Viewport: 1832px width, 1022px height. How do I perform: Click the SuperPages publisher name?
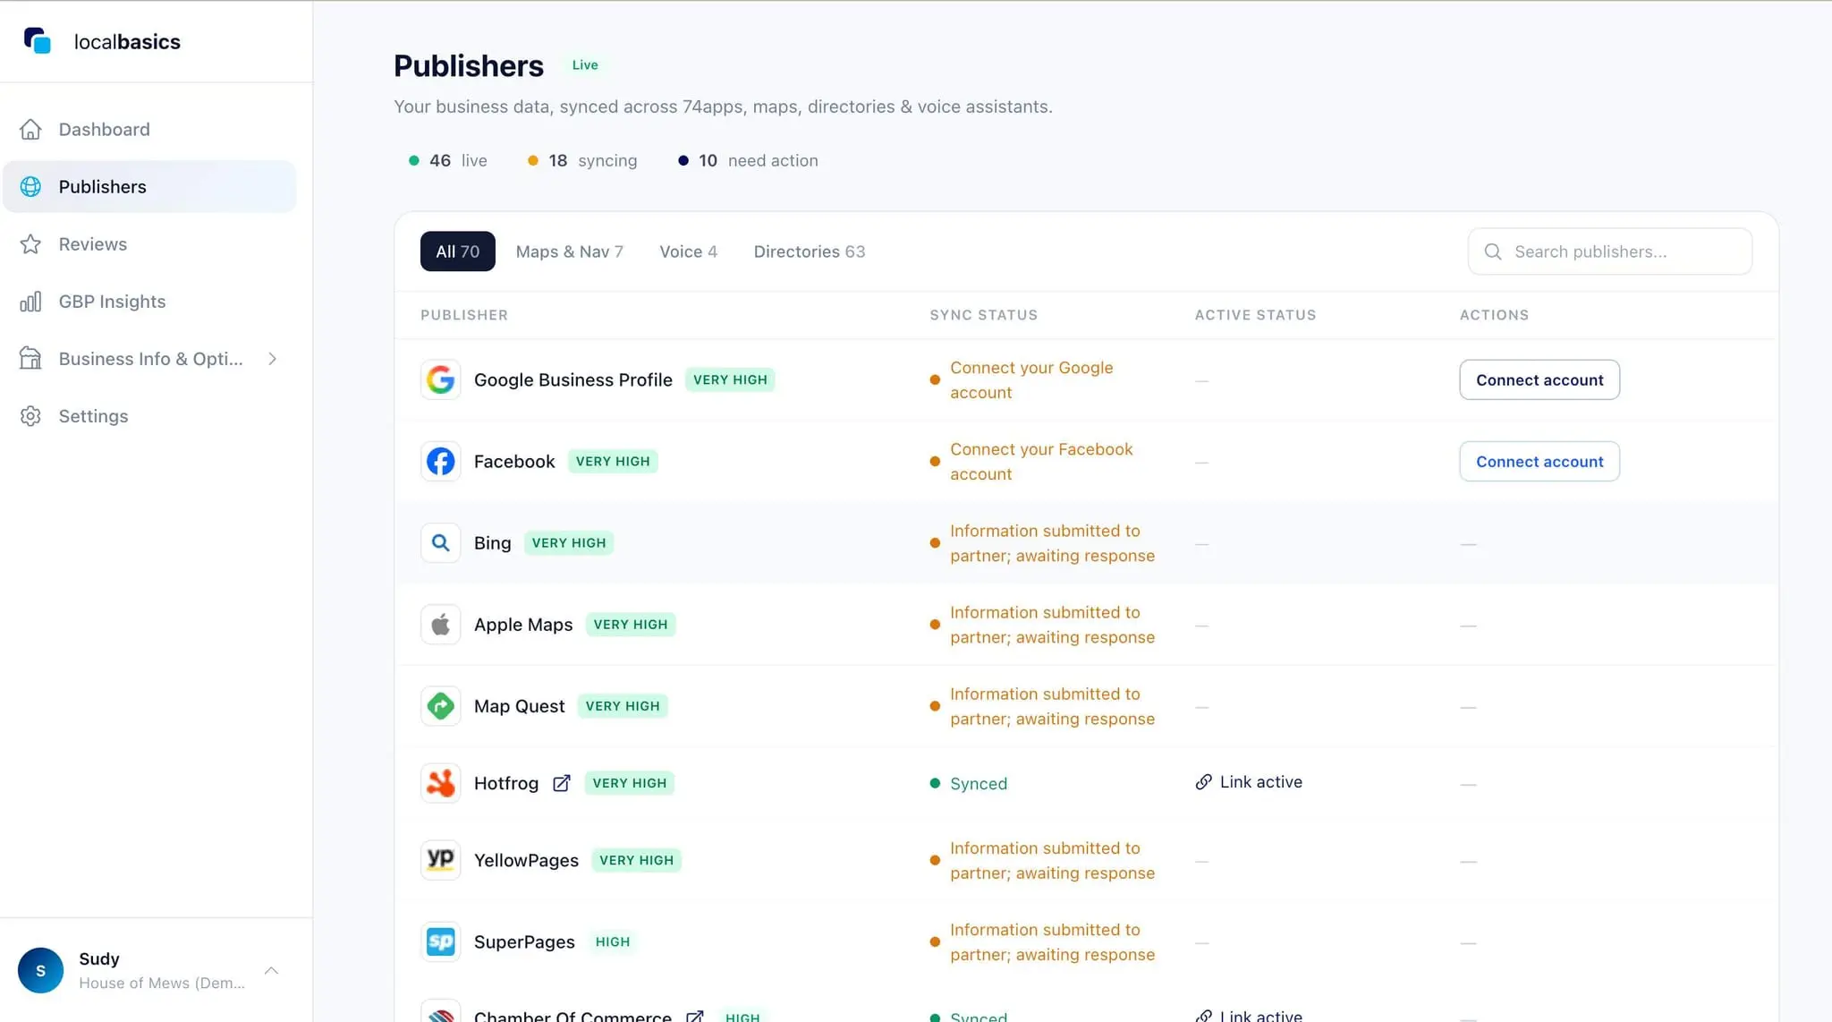524,941
